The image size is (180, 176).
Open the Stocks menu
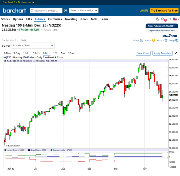5,19
